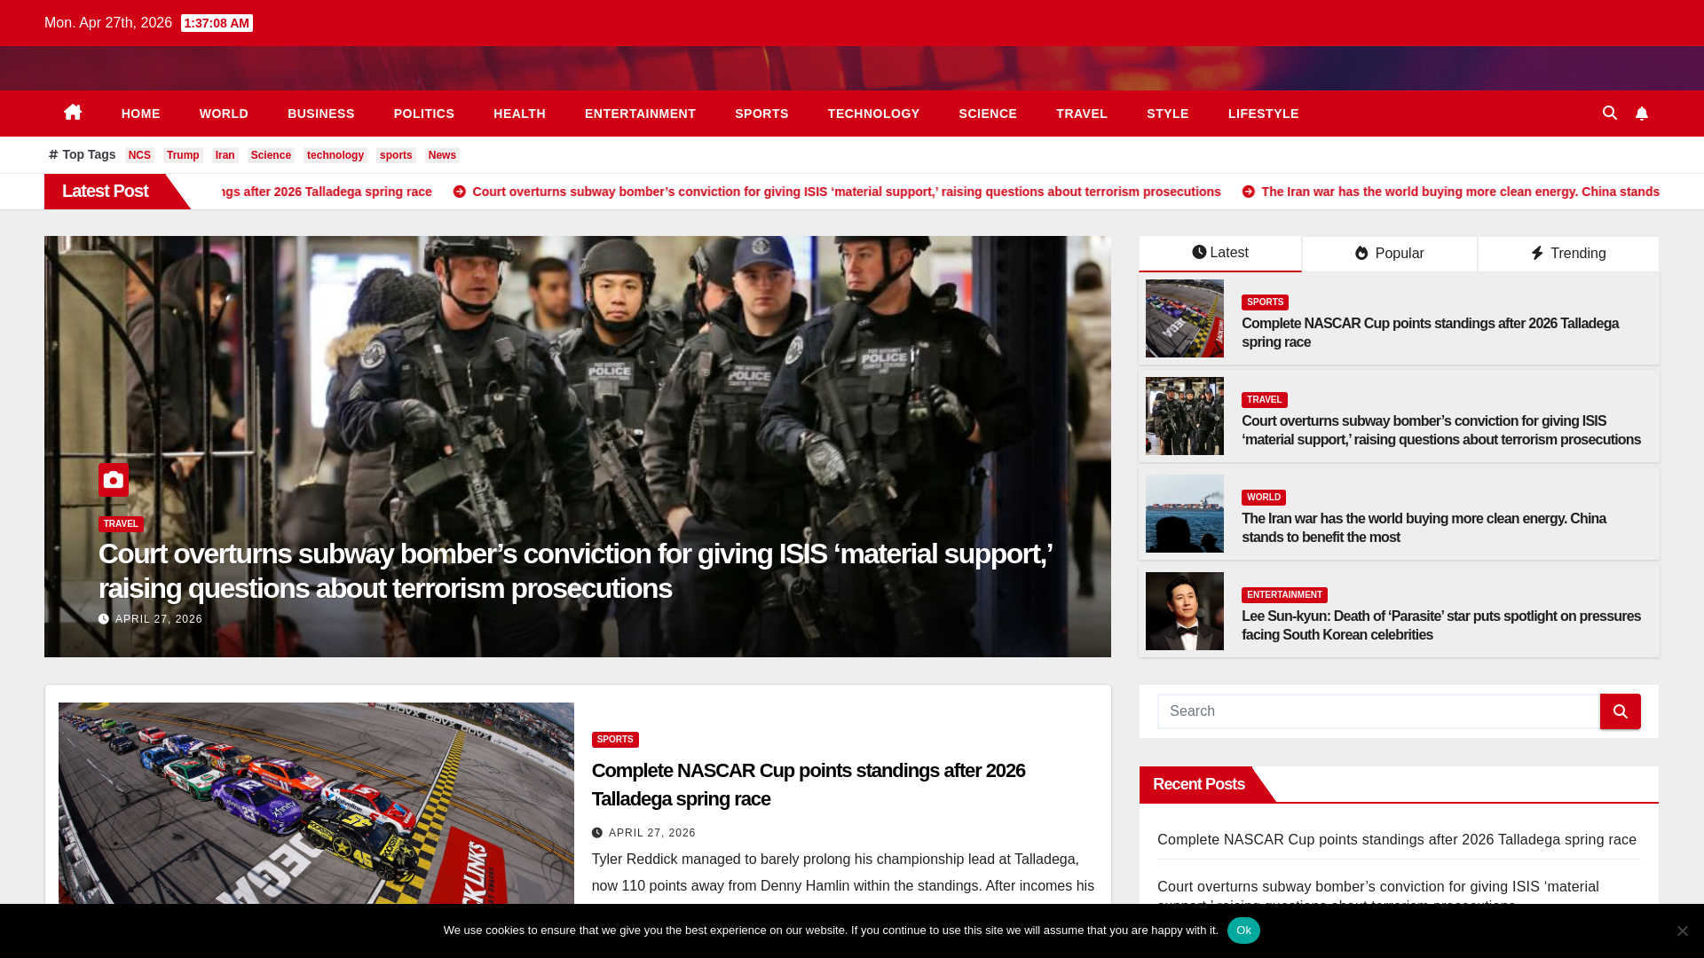The image size is (1704, 958).
Task: Open the HOME menu text link
Action: pos(141,114)
